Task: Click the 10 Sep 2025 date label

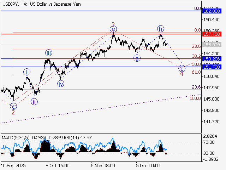Action: (13, 165)
